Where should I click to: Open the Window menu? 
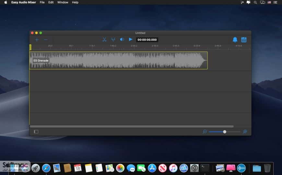click(x=63, y=2)
